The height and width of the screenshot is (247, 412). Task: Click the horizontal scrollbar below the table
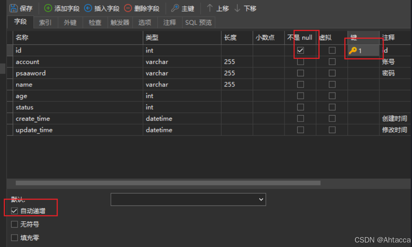[x=168, y=183]
